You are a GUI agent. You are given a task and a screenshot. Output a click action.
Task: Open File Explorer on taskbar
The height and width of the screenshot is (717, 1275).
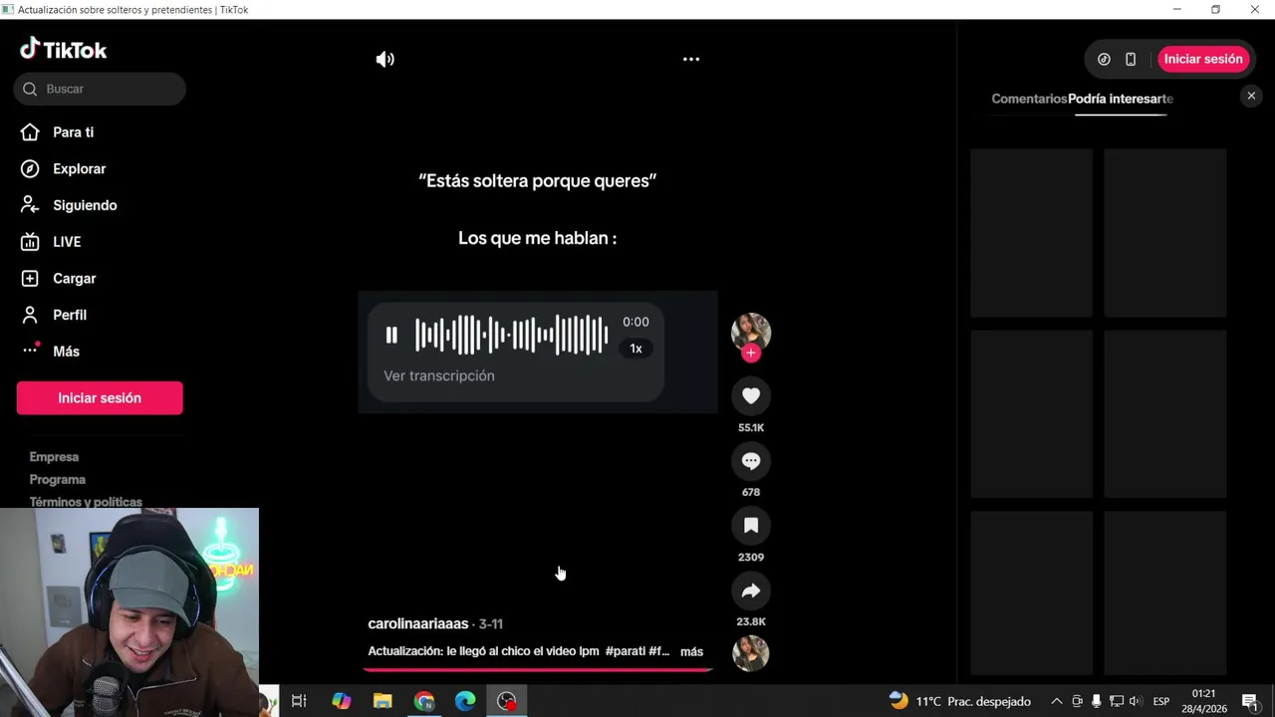point(382,701)
